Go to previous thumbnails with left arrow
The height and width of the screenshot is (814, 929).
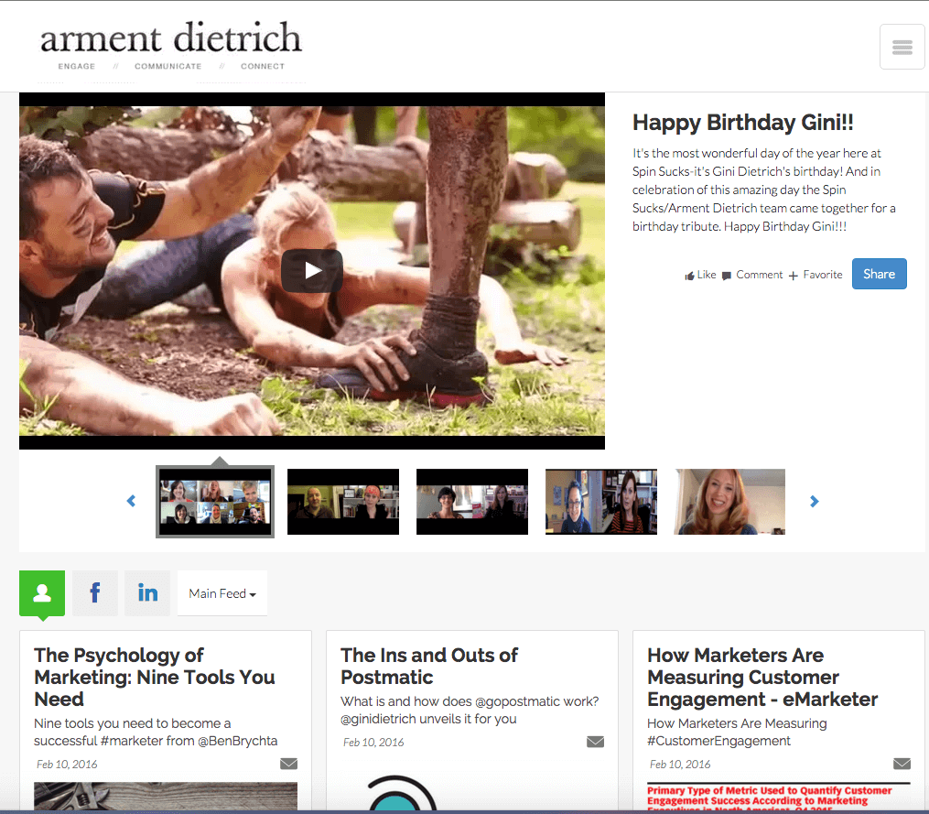coord(131,501)
